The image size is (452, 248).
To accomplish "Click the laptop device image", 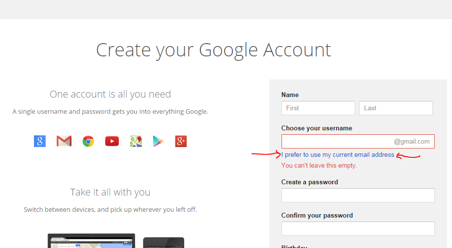I will [91, 241].
